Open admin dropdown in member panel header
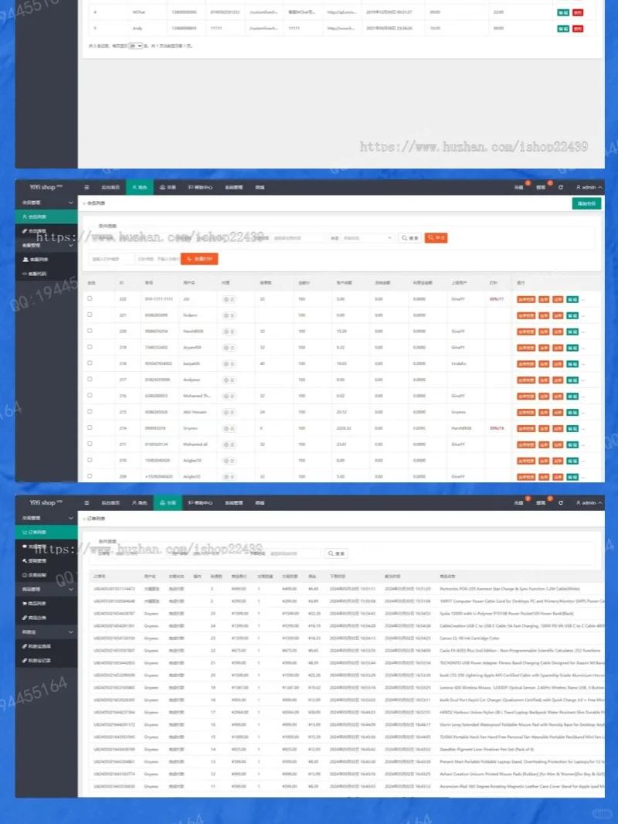618x824 pixels. pyautogui.click(x=589, y=187)
